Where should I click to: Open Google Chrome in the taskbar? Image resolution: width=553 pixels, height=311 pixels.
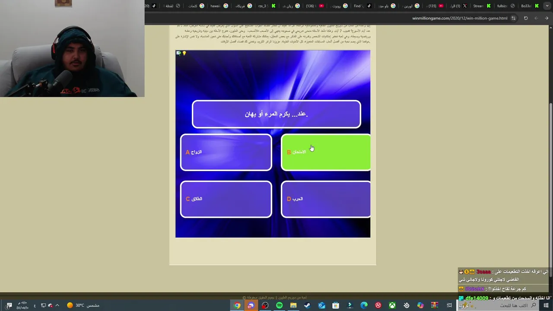pos(237,305)
